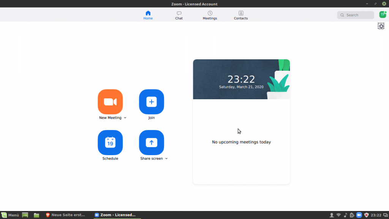Image resolution: width=389 pixels, height=219 pixels.
Task: Click the 'No upcoming meetings today' text
Action: pyautogui.click(x=241, y=142)
